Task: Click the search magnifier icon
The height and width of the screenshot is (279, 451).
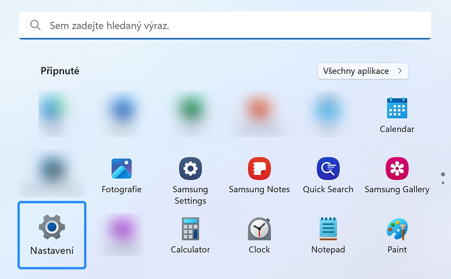Action: point(35,25)
